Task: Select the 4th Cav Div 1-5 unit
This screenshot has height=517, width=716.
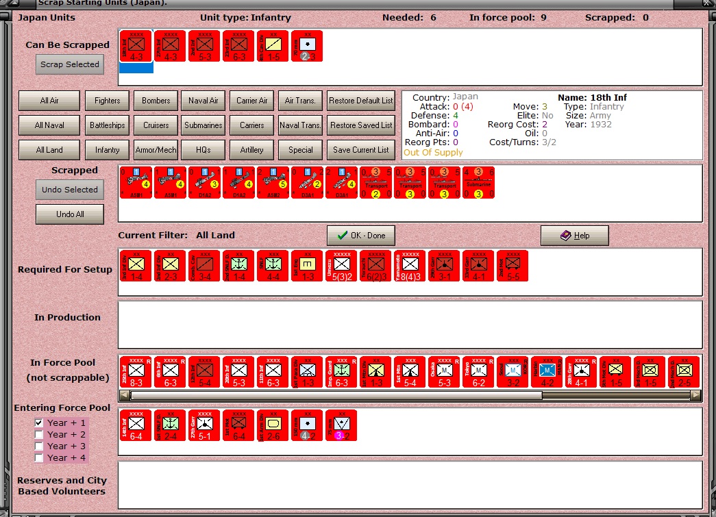Action: pyautogui.click(x=273, y=46)
